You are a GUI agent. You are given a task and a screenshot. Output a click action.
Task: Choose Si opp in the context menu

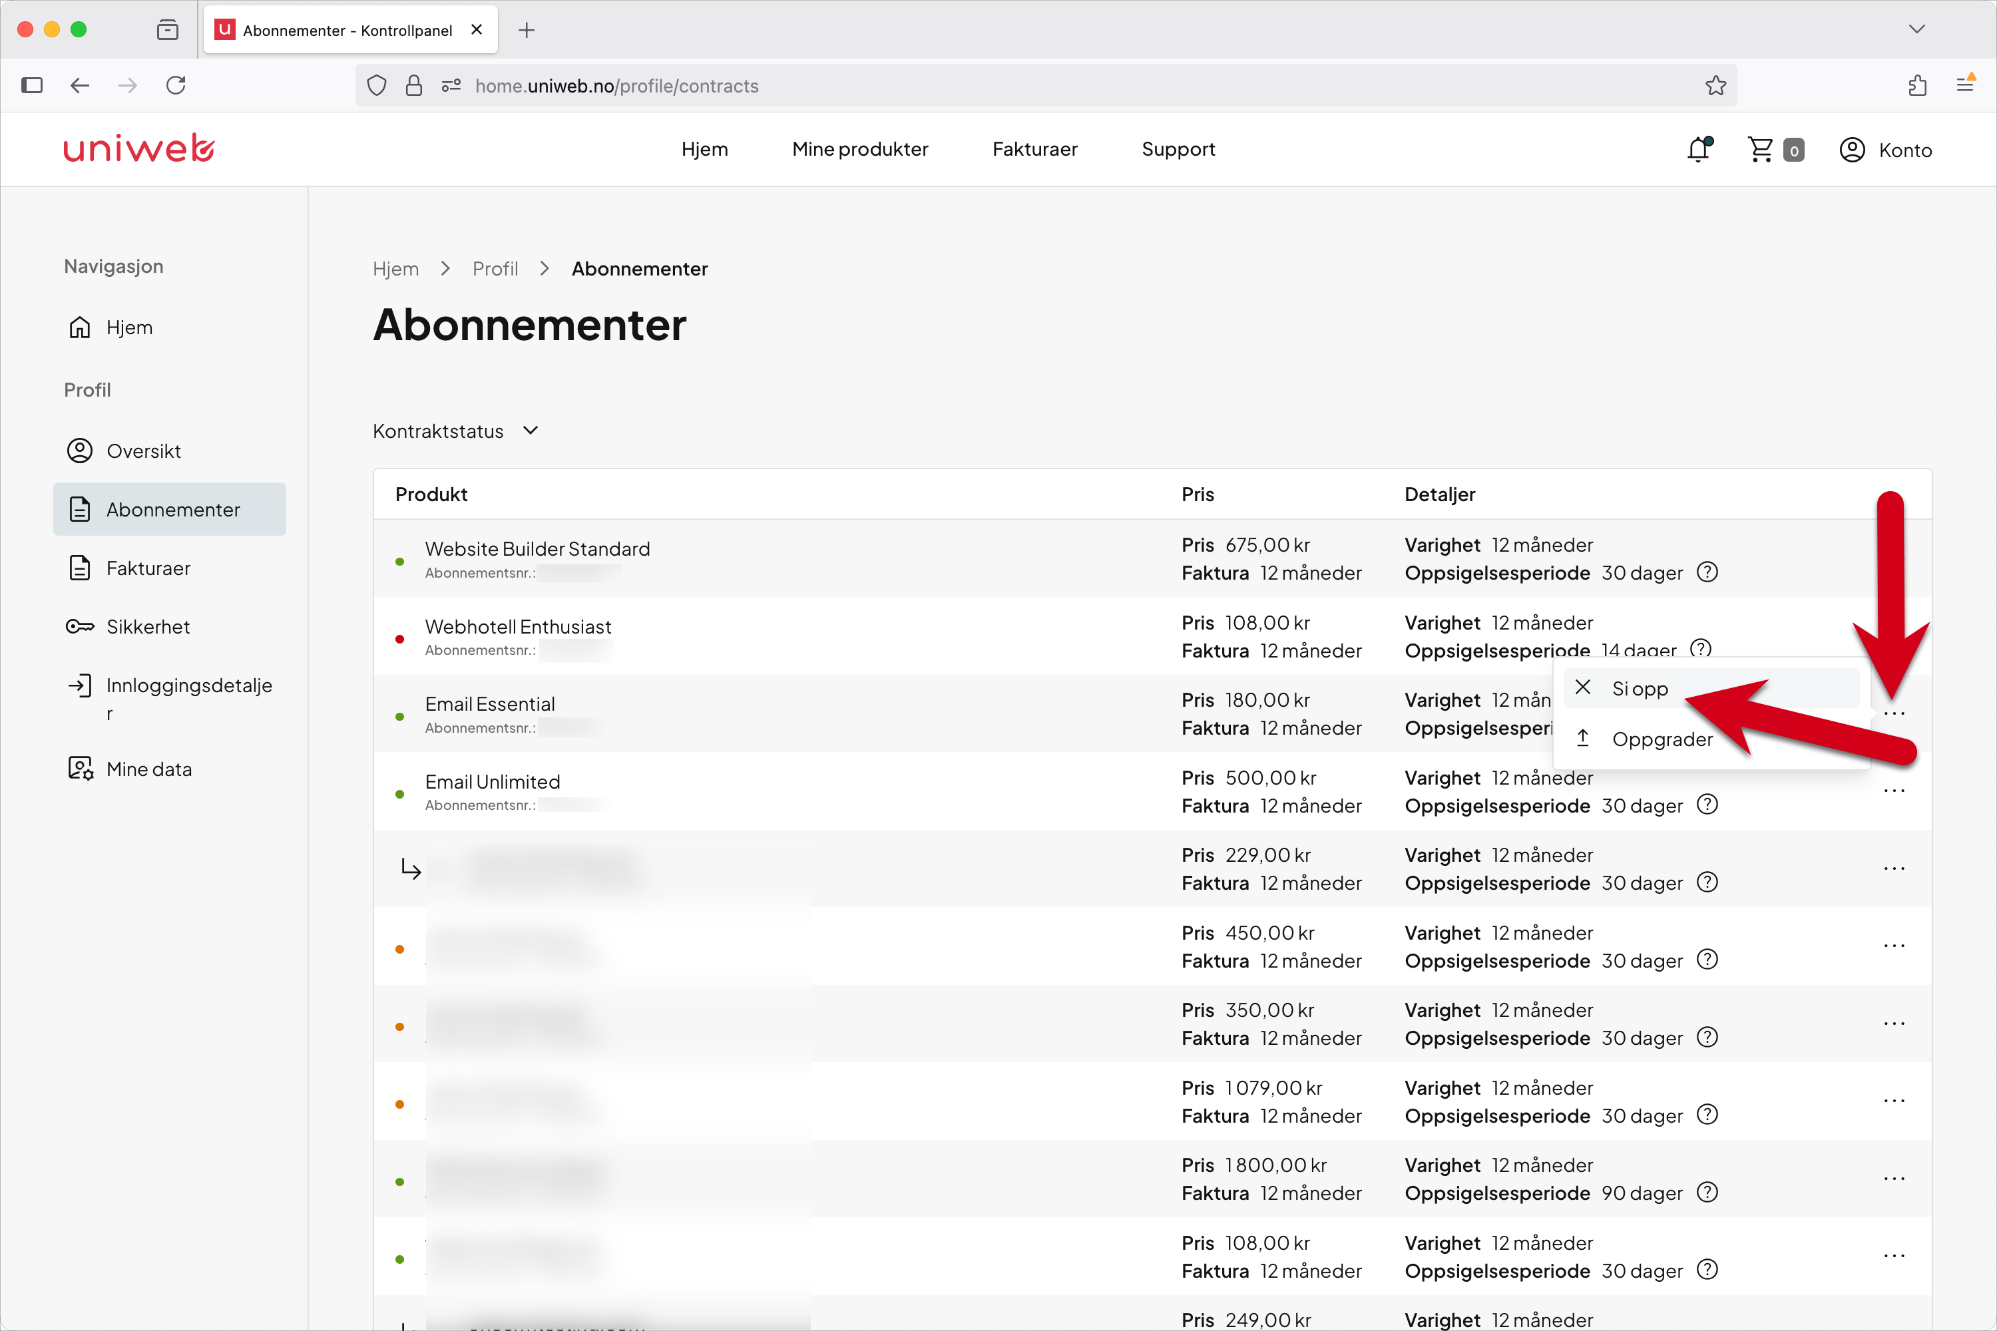(x=1711, y=688)
